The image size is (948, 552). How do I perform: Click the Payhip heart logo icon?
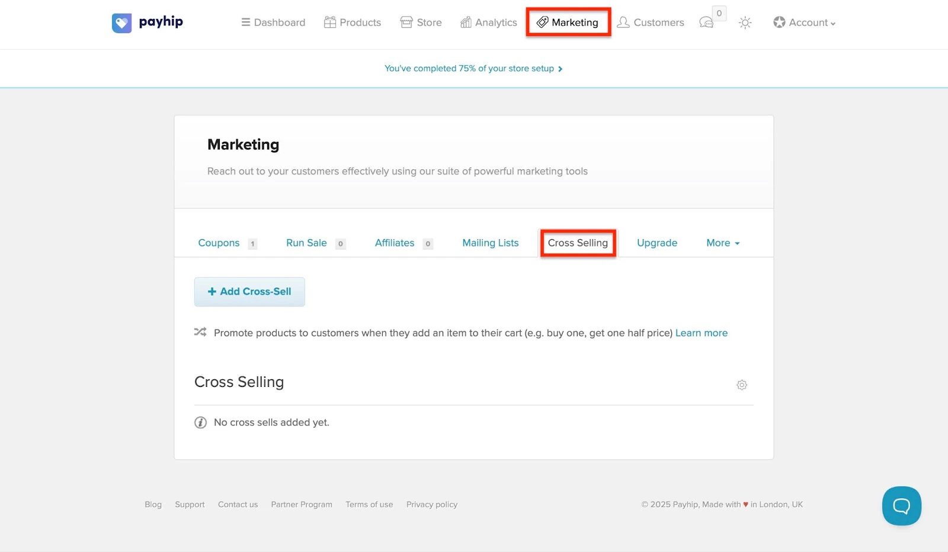click(x=121, y=23)
